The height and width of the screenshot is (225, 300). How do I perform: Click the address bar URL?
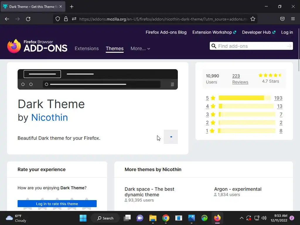pos(163,19)
